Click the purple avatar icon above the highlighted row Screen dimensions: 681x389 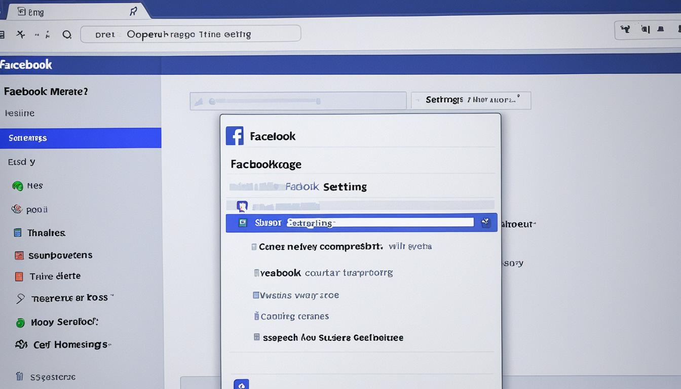tap(242, 206)
